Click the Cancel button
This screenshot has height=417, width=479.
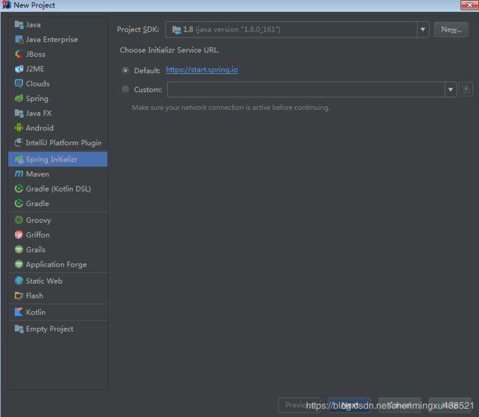(x=399, y=405)
